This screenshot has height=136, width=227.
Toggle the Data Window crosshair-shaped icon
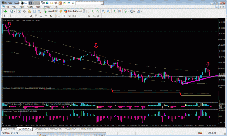[x=24, y=11]
